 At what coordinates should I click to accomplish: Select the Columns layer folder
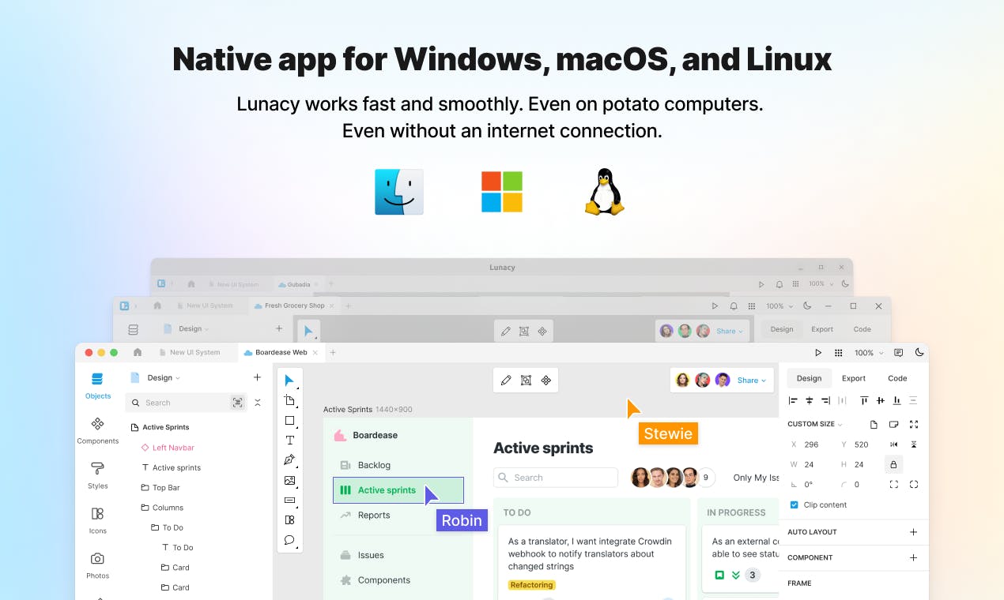pyautogui.click(x=162, y=508)
